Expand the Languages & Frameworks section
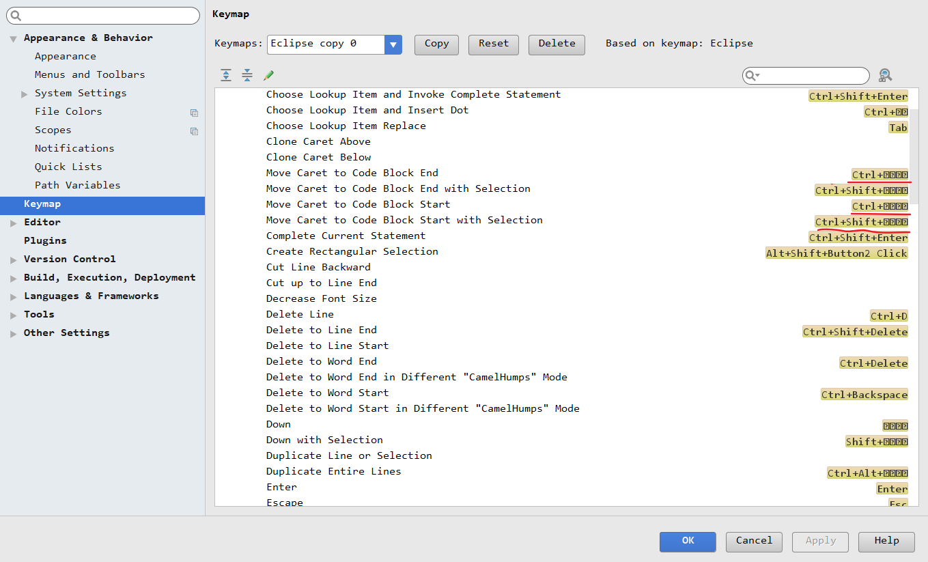The height and width of the screenshot is (562, 928). (14, 296)
